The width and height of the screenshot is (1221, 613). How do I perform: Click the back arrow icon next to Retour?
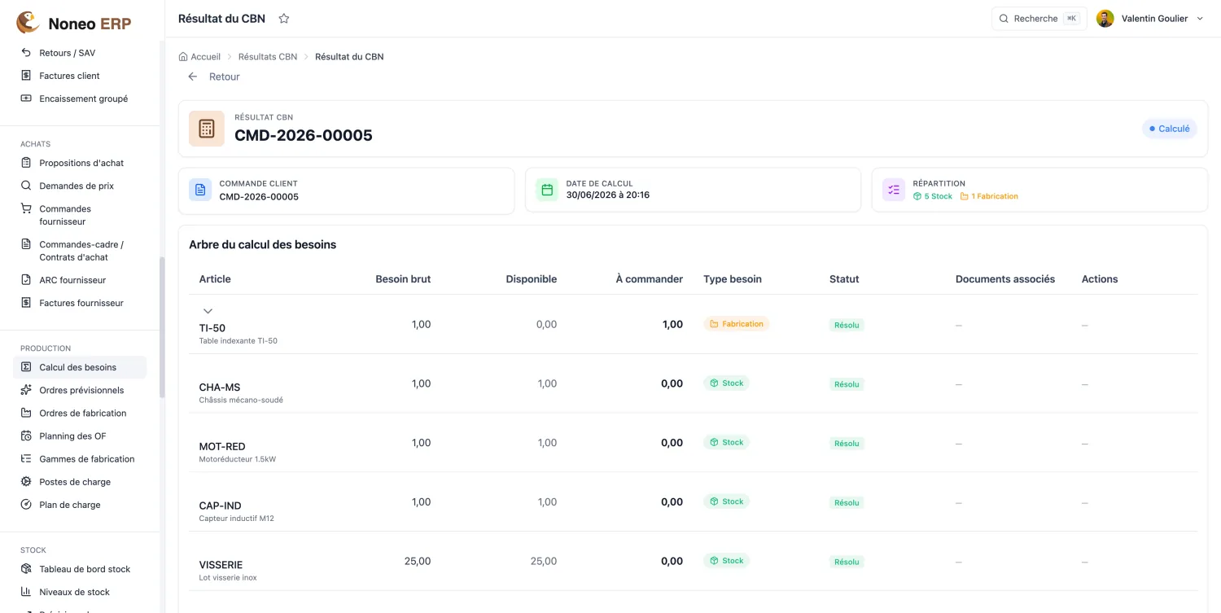coord(193,77)
